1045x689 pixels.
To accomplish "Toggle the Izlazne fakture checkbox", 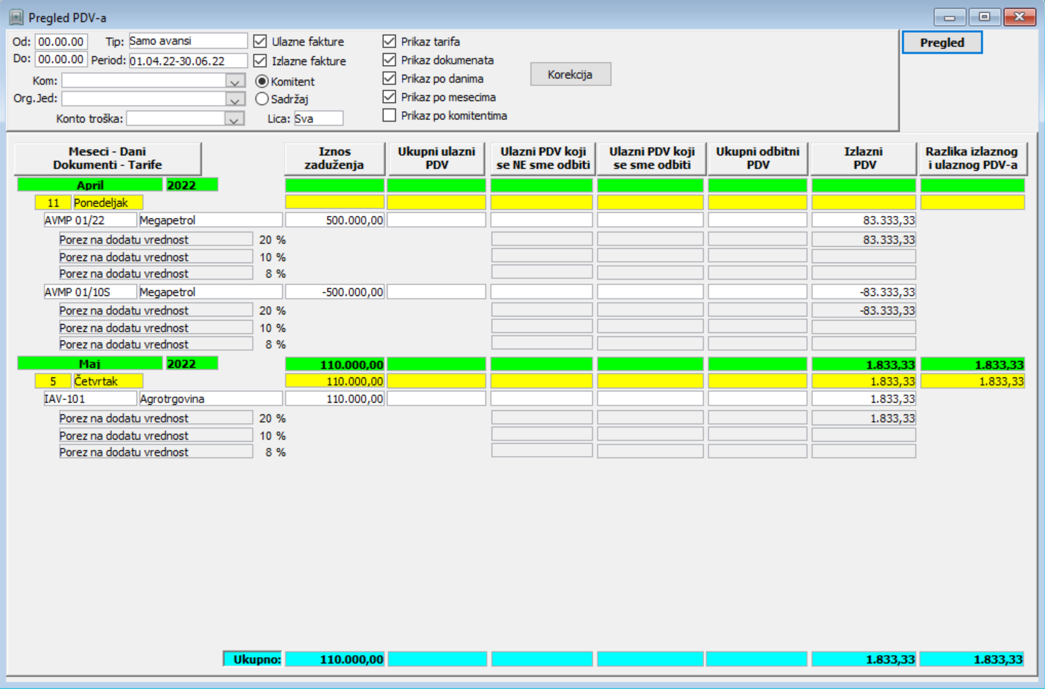I will (260, 61).
